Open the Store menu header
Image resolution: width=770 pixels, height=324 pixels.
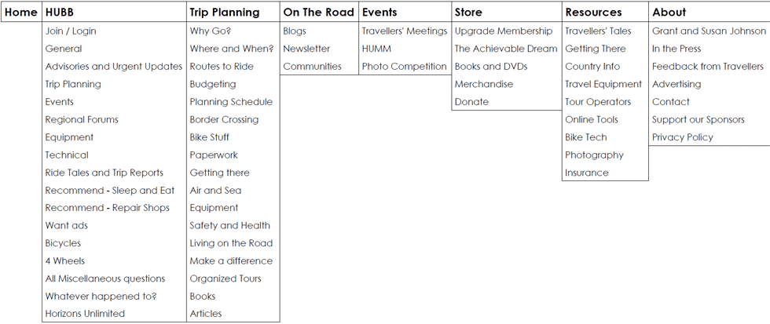pyautogui.click(x=468, y=13)
